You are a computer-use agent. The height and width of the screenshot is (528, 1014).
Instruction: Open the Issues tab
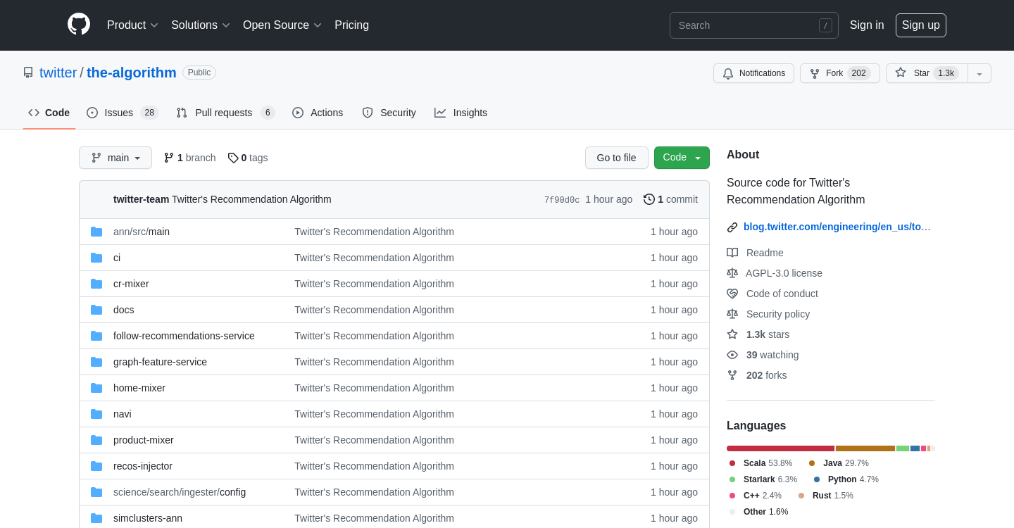[123, 113]
